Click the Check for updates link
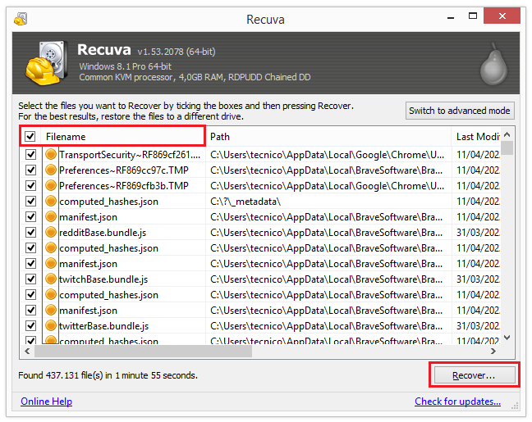The height and width of the screenshot is (422, 532). pyautogui.click(x=457, y=402)
